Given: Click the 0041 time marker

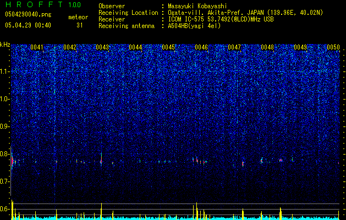Looking at the screenshot, I should pyautogui.click(x=37, y=47).
